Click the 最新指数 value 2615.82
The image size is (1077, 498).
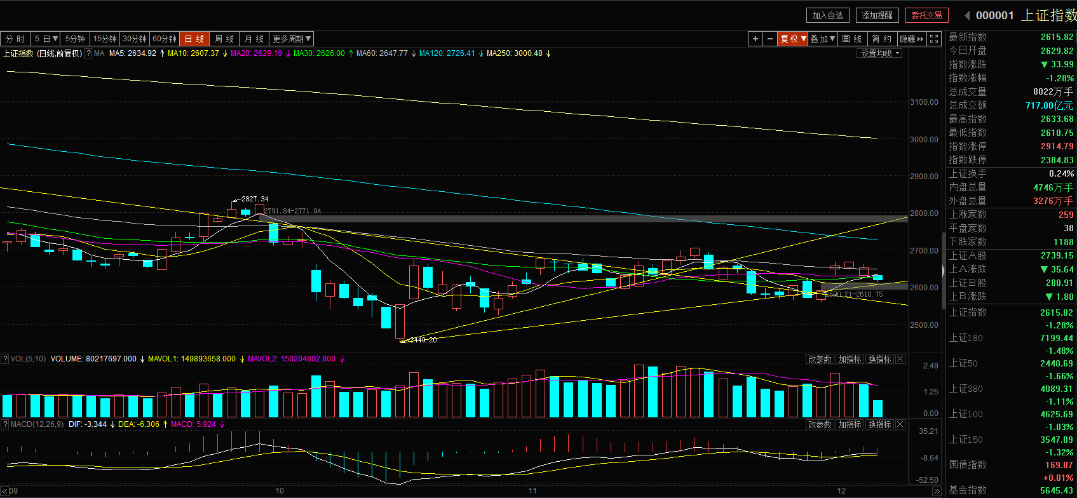(x=1057, y=37)
